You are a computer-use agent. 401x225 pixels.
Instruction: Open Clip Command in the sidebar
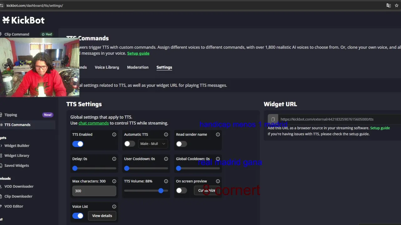coord(17,34)
